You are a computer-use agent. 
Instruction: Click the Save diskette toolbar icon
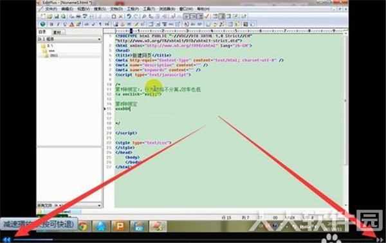[x=57, y=17]
